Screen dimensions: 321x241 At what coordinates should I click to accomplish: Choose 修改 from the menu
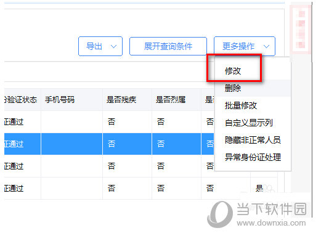tap(233, 71)
